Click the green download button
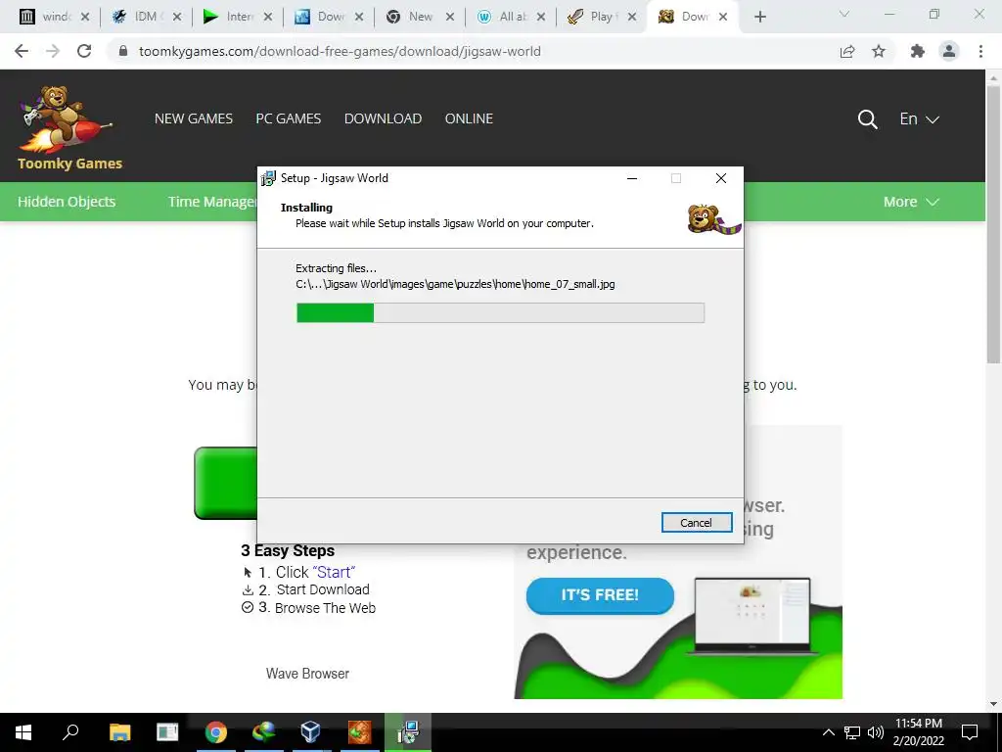Screen dimensions: 1002x752 (x=226, y=484)
